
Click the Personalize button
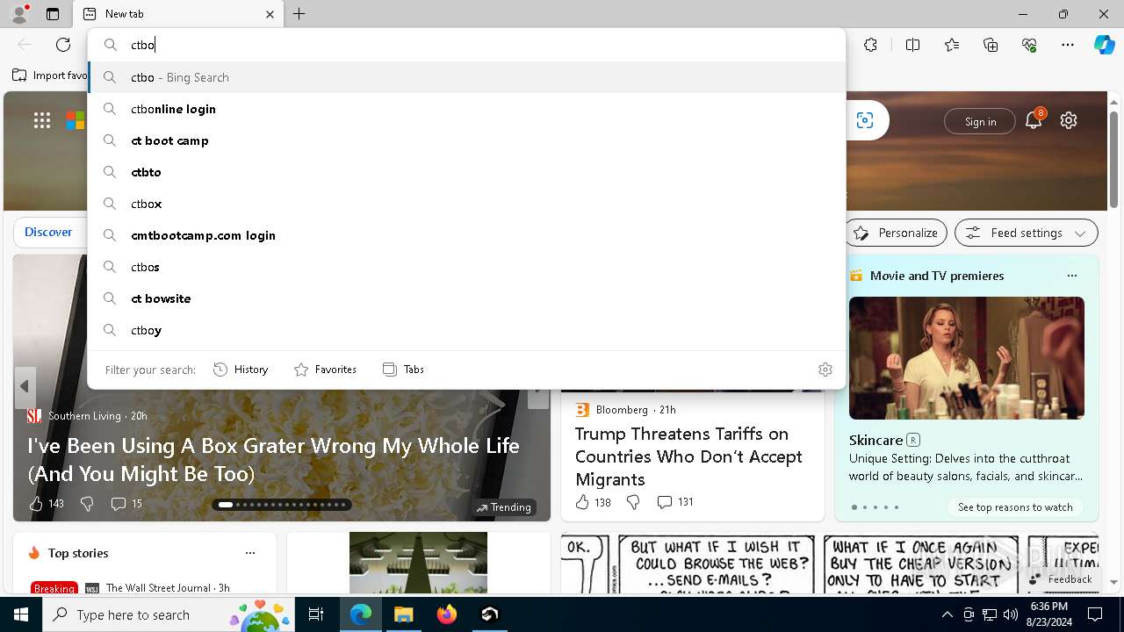897,233
